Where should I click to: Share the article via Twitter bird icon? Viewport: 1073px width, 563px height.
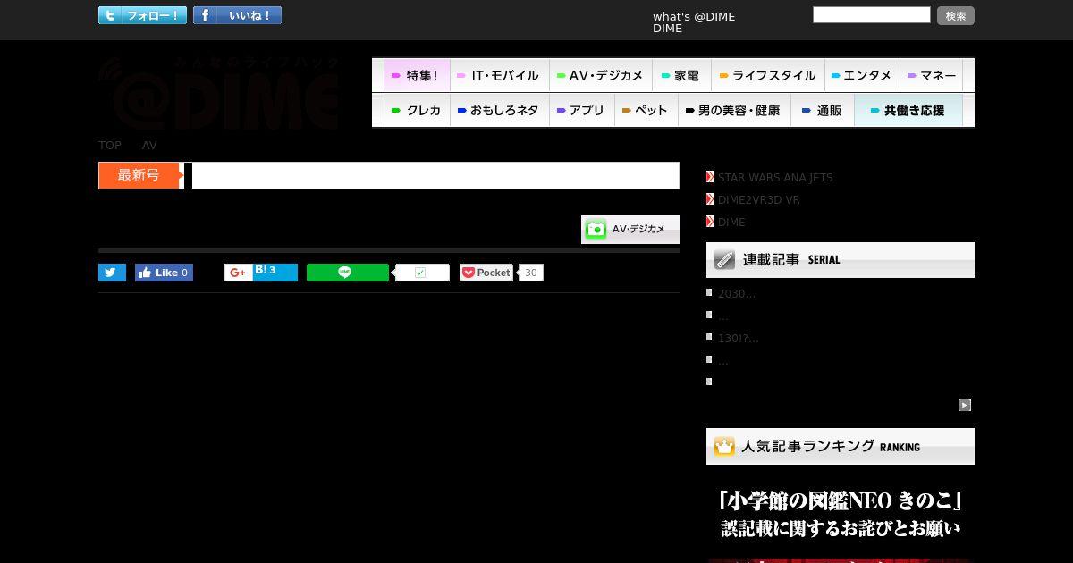[x=112, y=273]
